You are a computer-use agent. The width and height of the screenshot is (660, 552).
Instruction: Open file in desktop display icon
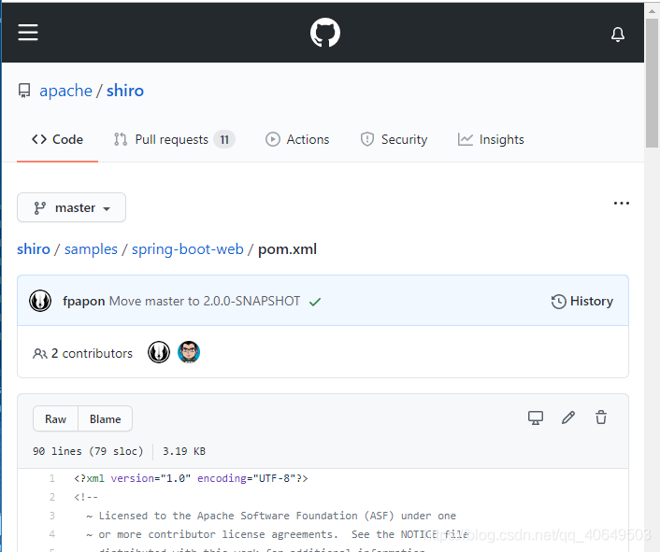click(x=536, y=418)
